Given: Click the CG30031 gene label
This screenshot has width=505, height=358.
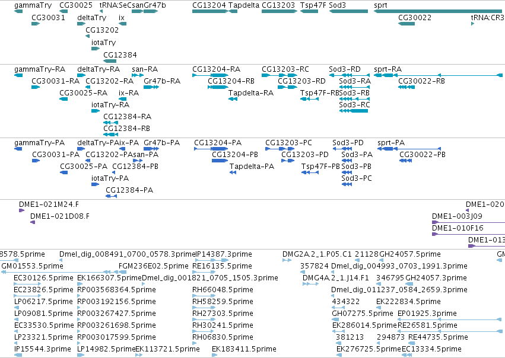Looking at the screenshot, I should pyautogui.click(x=48, y=18).
